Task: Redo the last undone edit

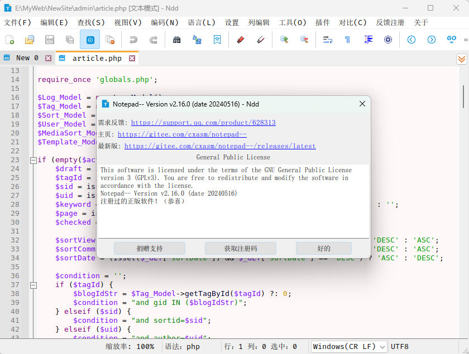Action: (154, 40)
